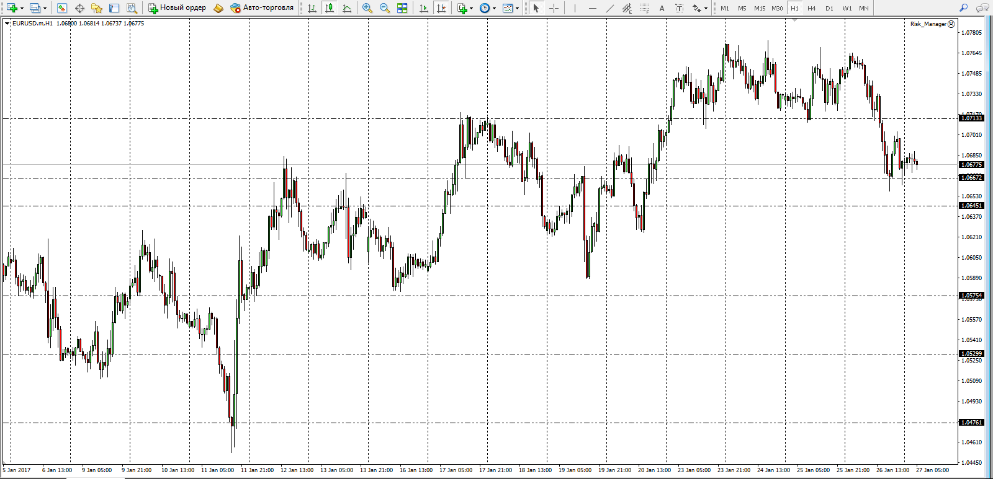Click the Risk_Manager expert label

tap(928, 24)
